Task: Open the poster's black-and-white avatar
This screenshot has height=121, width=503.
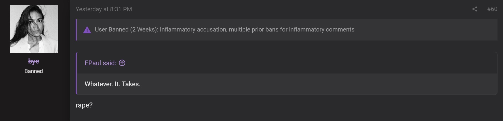Action: coord(34,29)
